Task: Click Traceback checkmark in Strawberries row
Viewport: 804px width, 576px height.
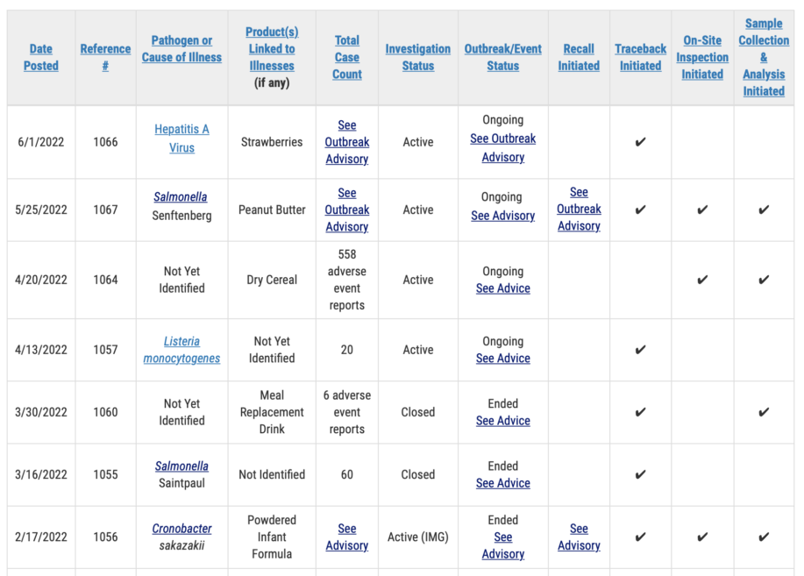Action: (640, 142)
